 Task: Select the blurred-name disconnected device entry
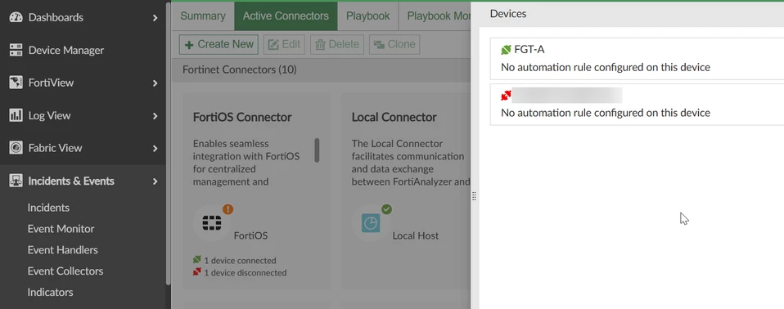pos(637,105)
